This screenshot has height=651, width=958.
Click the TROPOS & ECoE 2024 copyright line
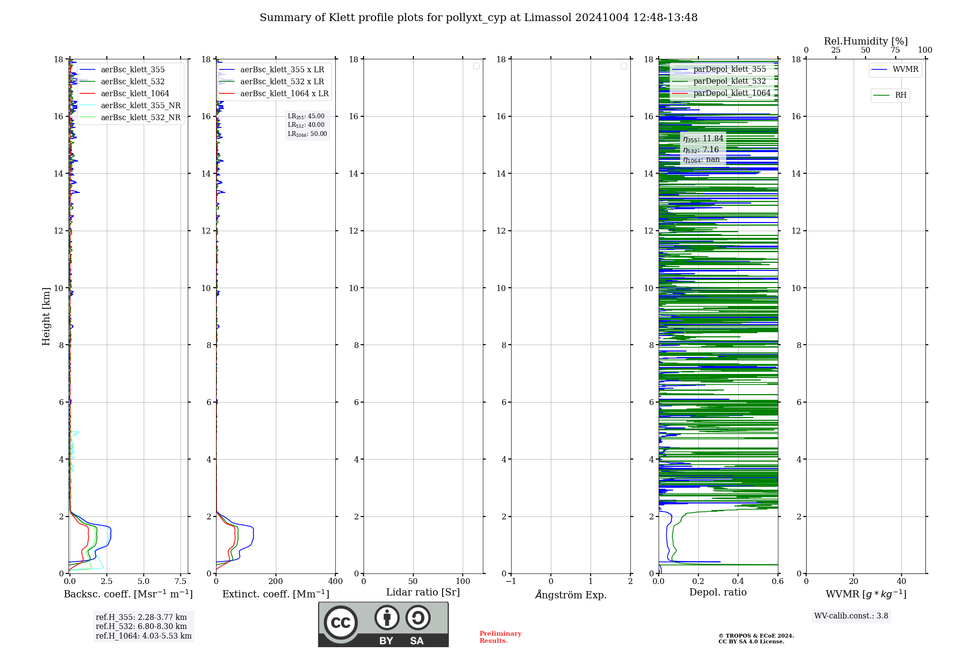(x=756, y=636)
